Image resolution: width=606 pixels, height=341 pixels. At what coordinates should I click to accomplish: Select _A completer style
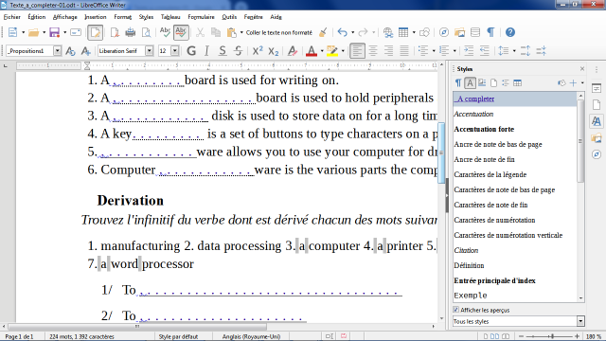point(515,99)
